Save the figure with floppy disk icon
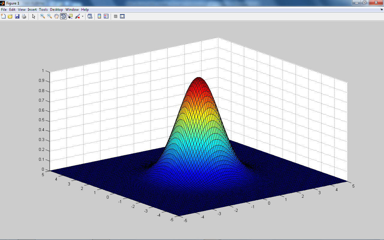This screenshot has height=240, width=384. (x=17, y=16)
